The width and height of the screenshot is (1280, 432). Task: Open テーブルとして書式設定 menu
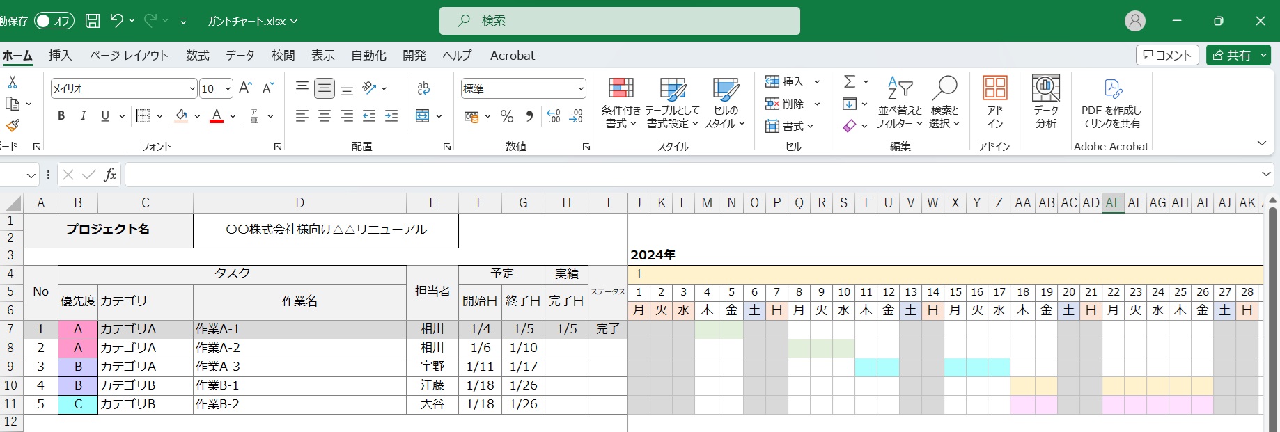[x=673, y=102]
